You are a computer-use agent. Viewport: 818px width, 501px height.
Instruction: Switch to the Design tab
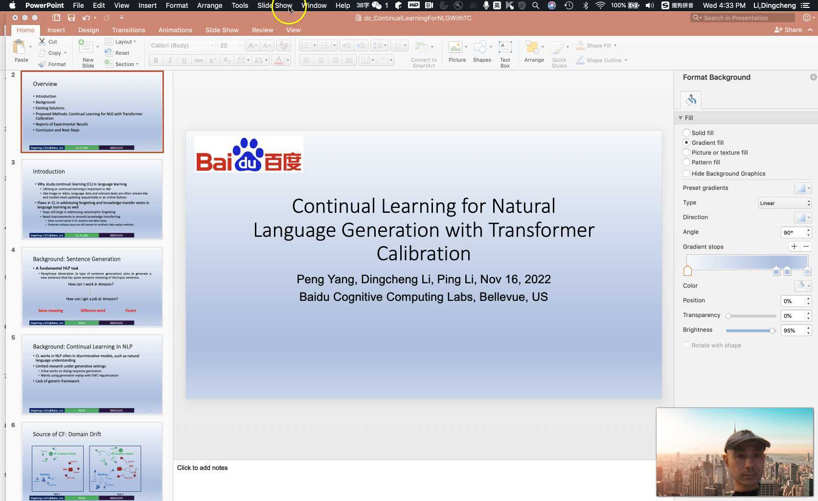(89, 30)
